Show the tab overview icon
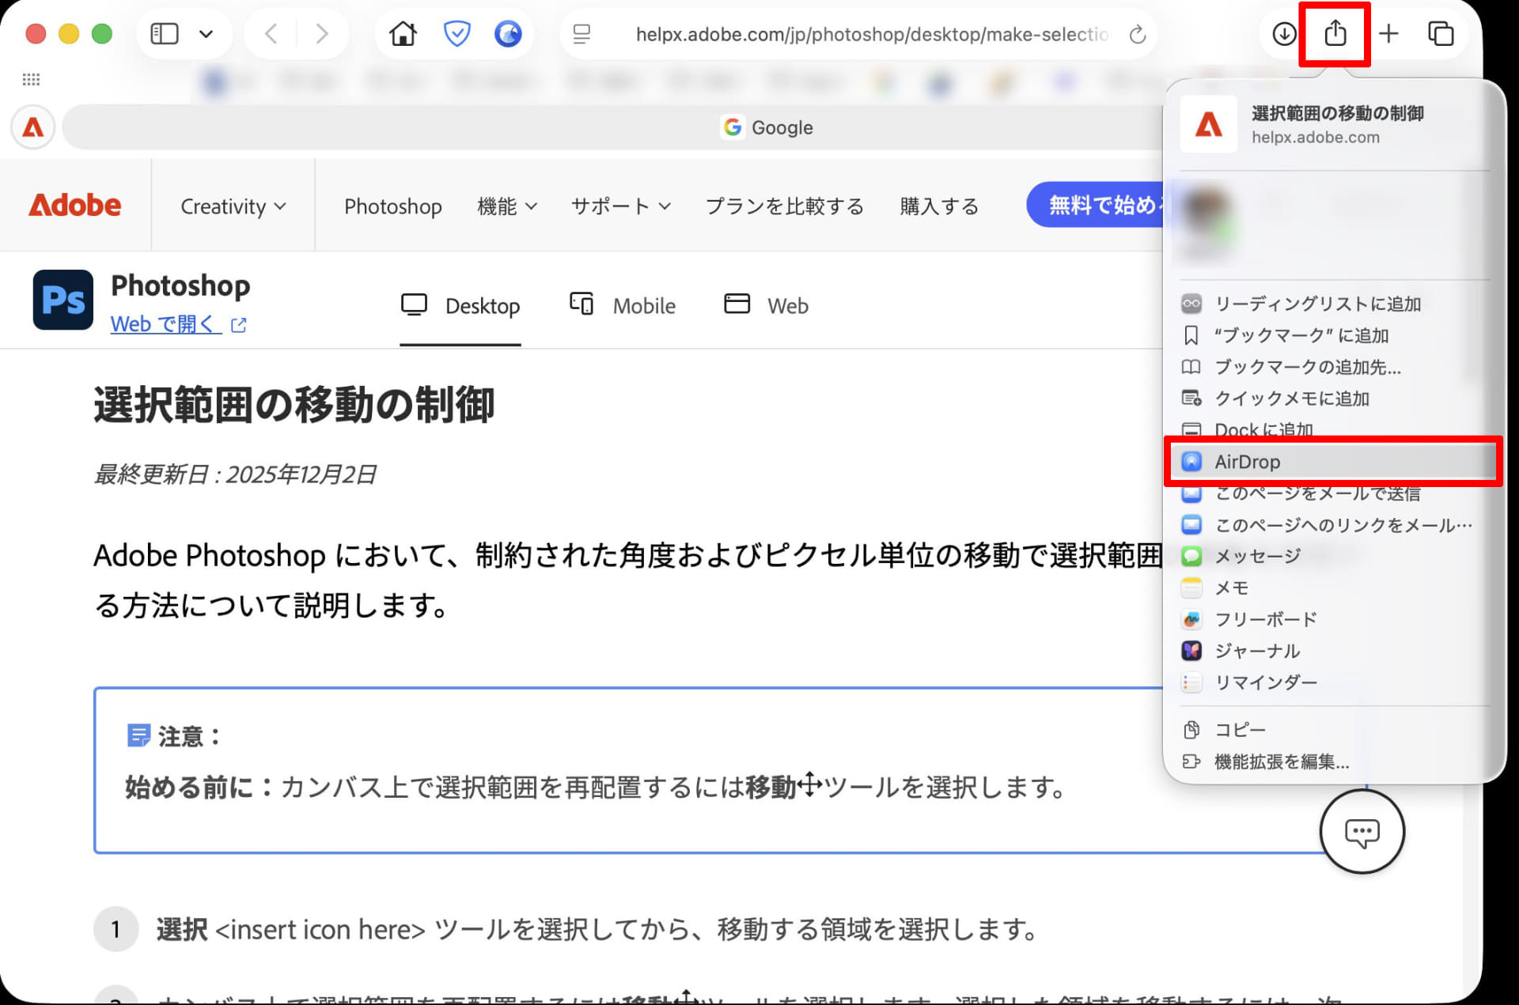Image resolution: width=1519 pixels, height=1005 pixels. pos(1441,34)
